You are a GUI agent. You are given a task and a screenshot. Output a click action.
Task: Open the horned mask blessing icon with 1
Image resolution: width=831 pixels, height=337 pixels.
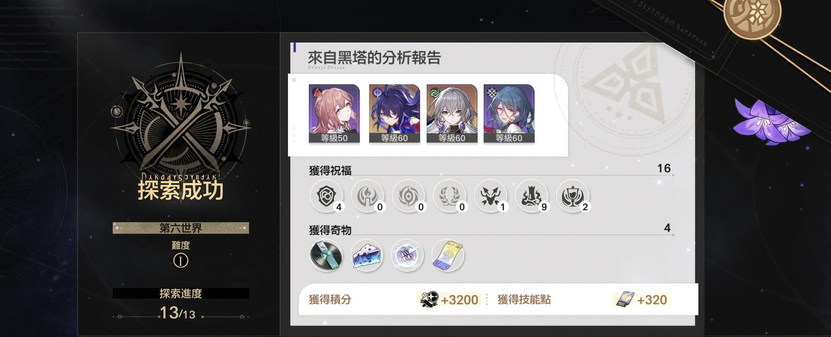pyautogui.click(x=491, y=196)
